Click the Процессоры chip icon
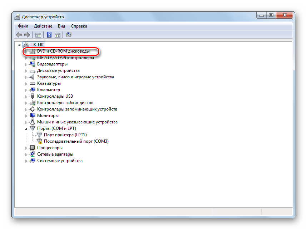This screenshot has height=230, width=307. point(32,148)
